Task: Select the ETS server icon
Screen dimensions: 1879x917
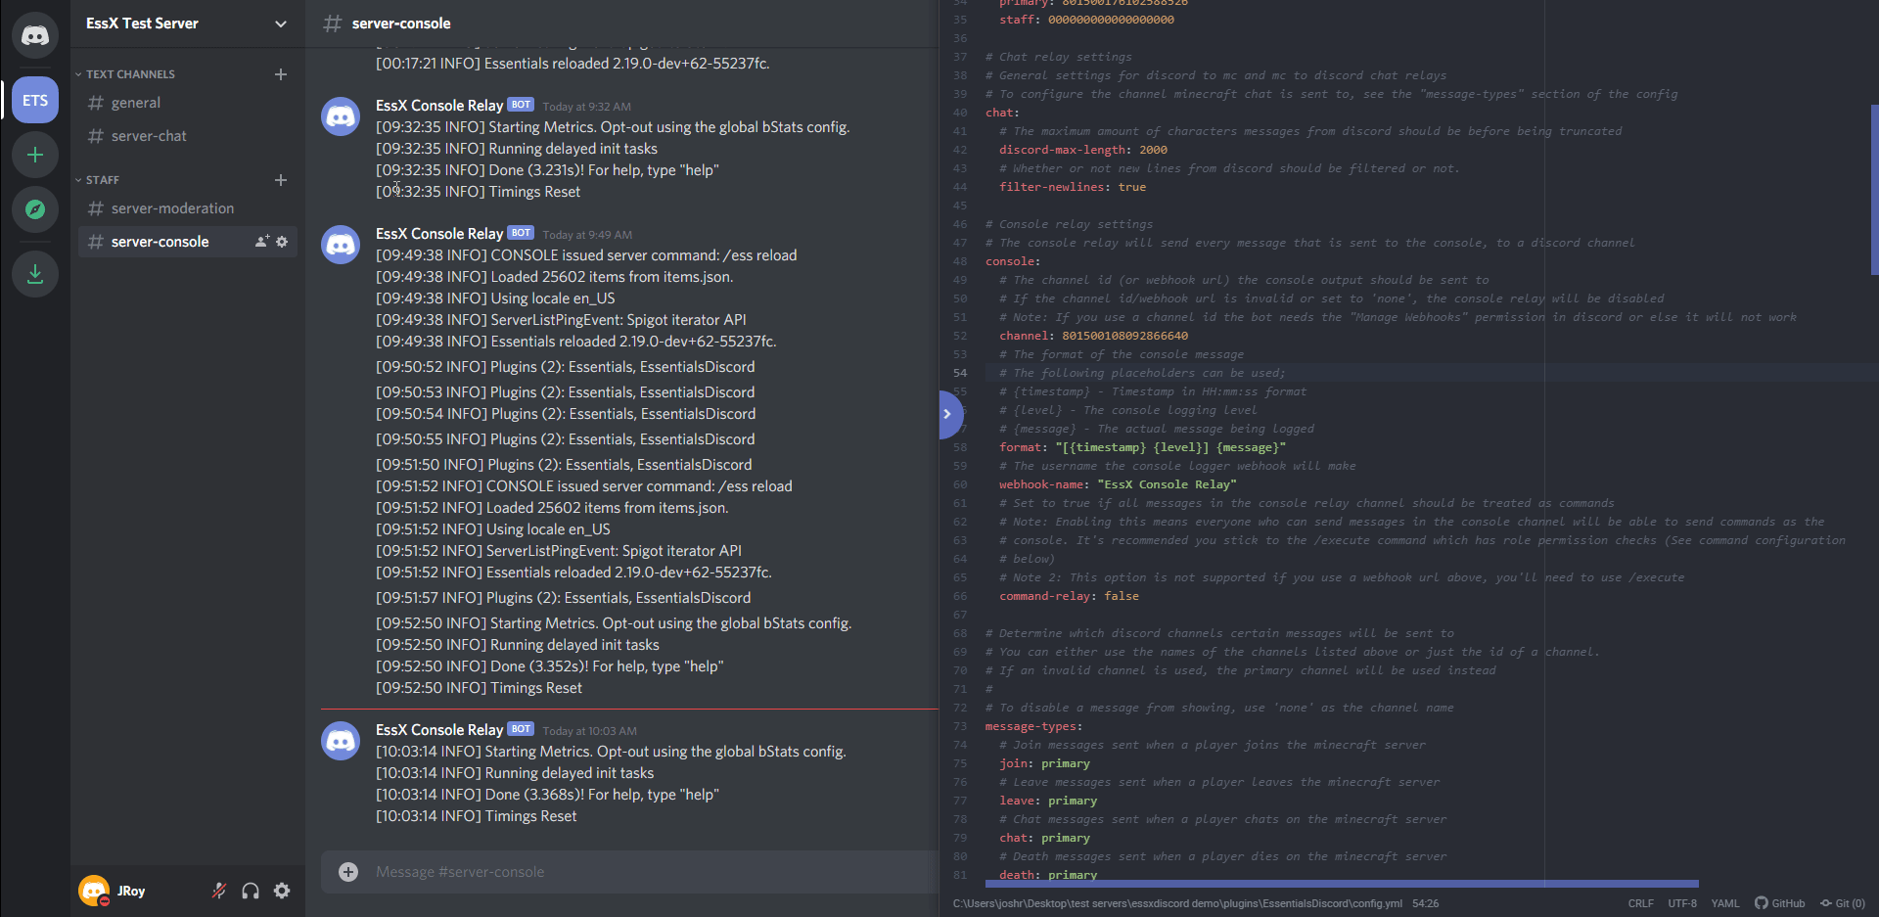Action: tap(35, 100)
